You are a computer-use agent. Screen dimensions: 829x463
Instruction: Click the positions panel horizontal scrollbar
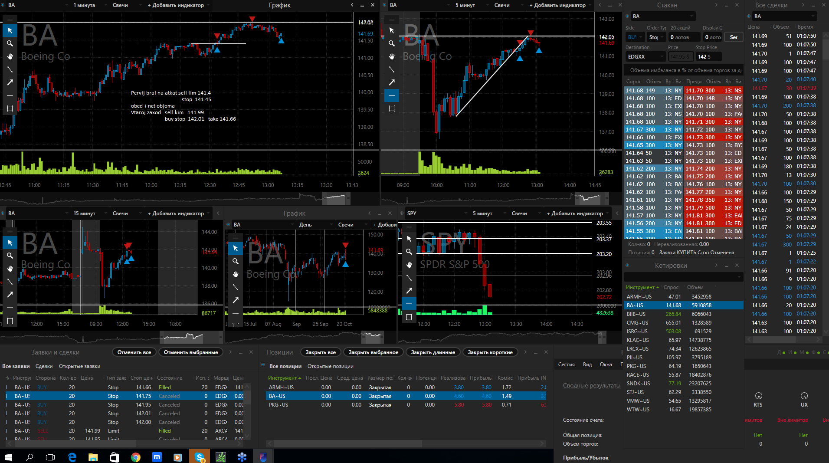point(405,443)
